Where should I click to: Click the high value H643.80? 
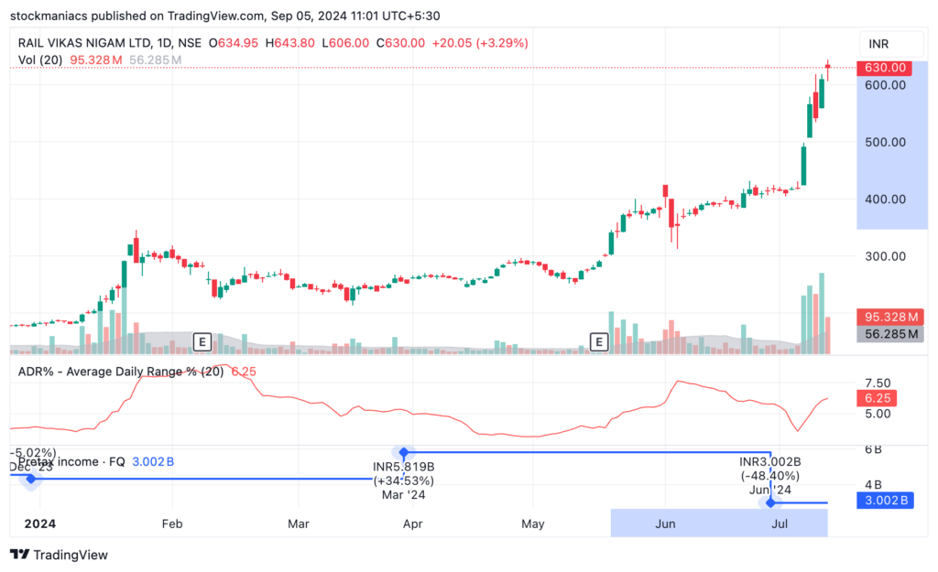[289, 43]
